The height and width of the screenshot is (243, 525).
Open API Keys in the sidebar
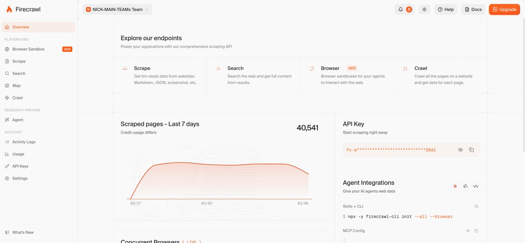[x=38, y=166]
